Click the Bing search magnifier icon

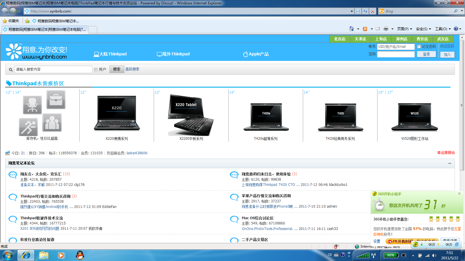point(456,11)
